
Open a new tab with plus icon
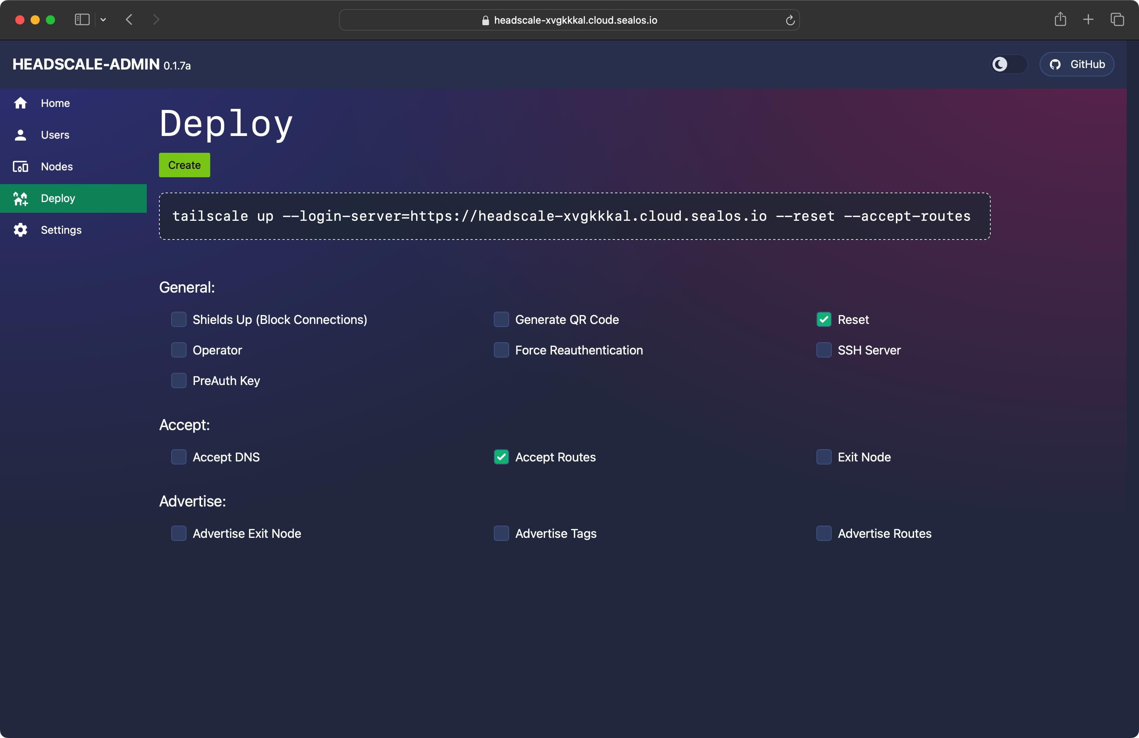pyautogui.click(x=1088, y=19)
